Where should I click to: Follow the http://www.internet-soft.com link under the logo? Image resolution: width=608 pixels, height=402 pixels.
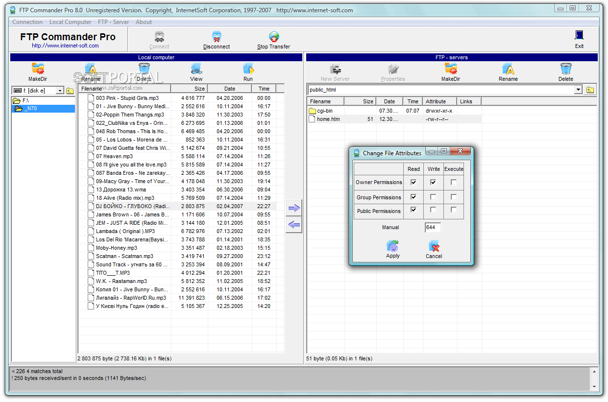(66, 46)
